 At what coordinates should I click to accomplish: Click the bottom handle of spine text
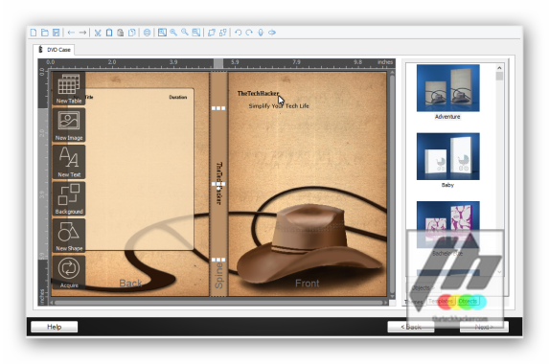218,260
